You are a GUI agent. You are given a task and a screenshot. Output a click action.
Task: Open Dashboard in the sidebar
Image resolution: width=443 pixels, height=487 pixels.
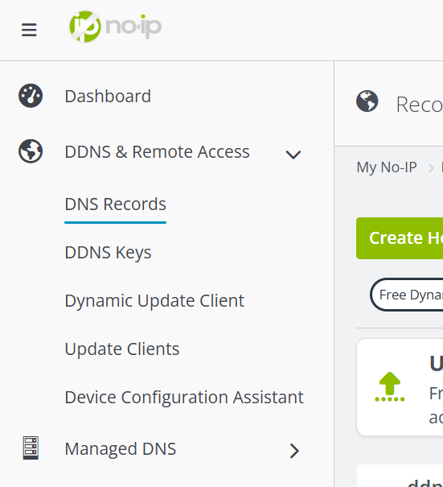[x=108, y=96]
